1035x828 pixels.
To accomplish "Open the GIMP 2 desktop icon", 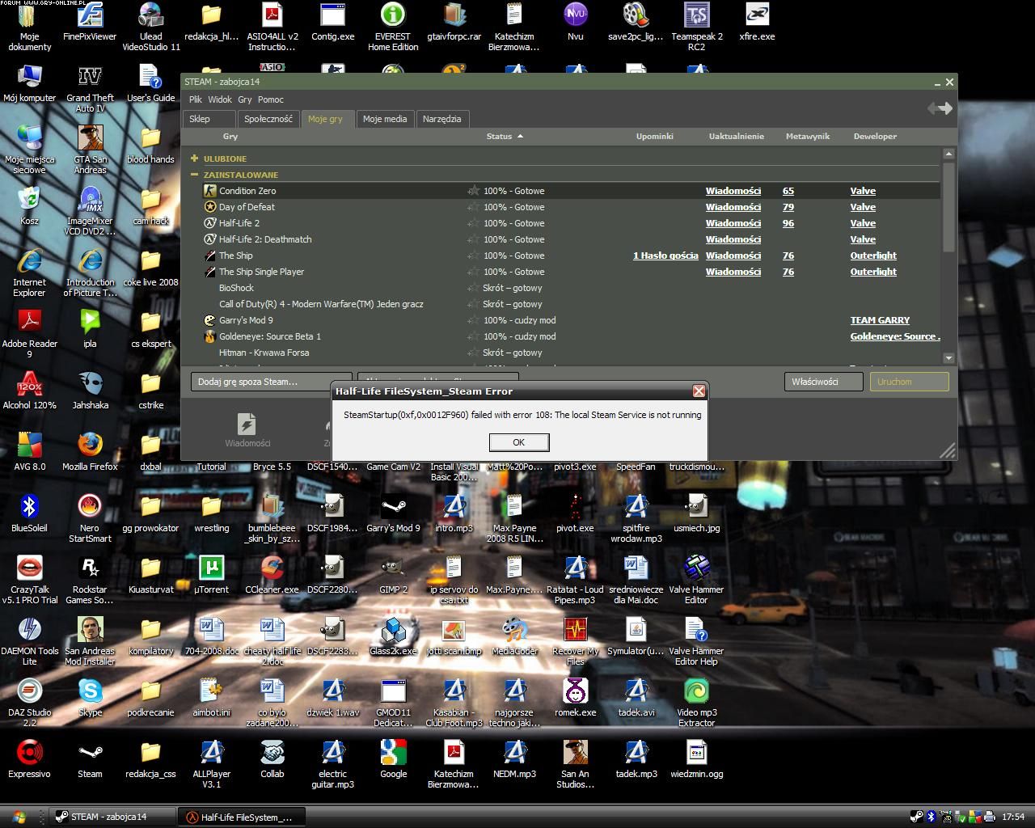I will [393, 568].
